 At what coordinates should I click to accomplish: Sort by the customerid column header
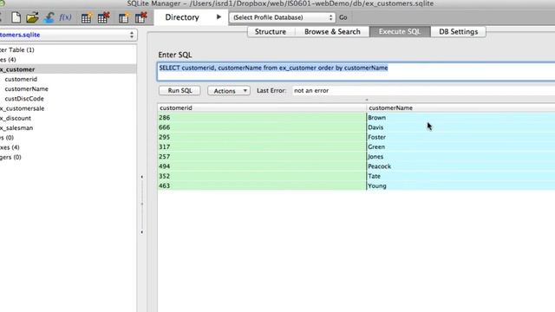point(262,107)
